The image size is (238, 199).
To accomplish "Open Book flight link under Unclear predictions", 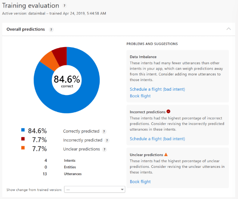I will 140,182.
